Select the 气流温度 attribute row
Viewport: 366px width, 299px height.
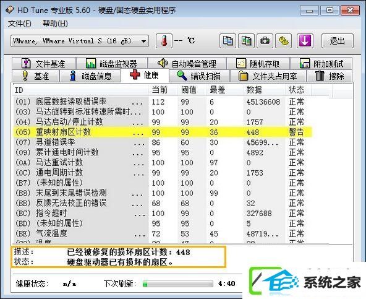[x=163, y=233]
